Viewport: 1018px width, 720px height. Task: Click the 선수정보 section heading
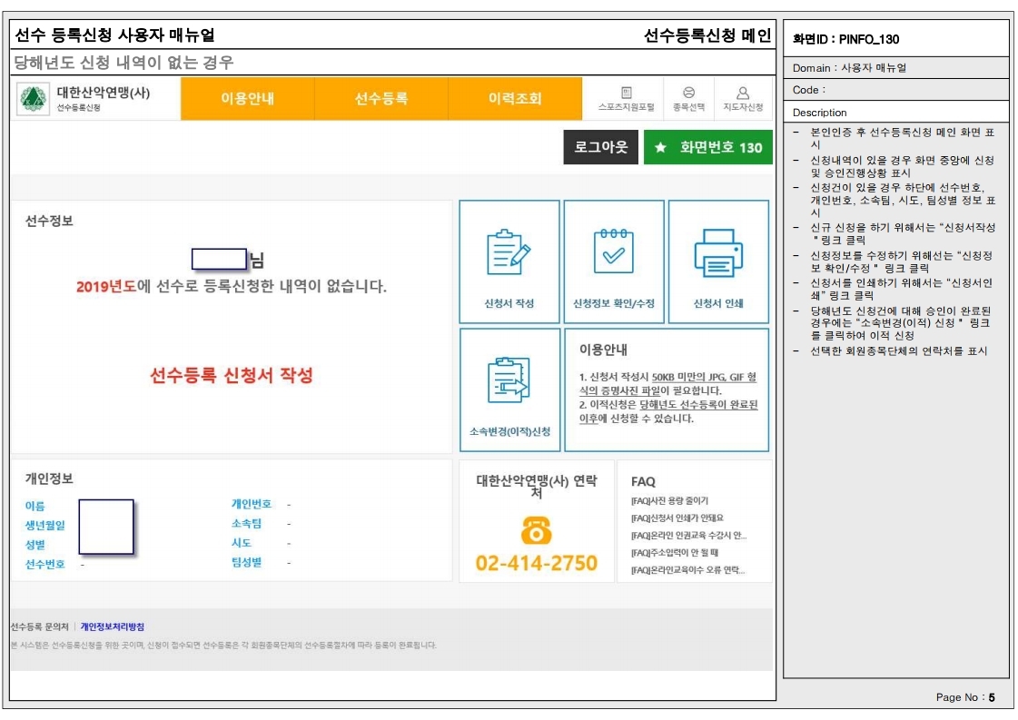pyautogui.click(x=49, y=221)
